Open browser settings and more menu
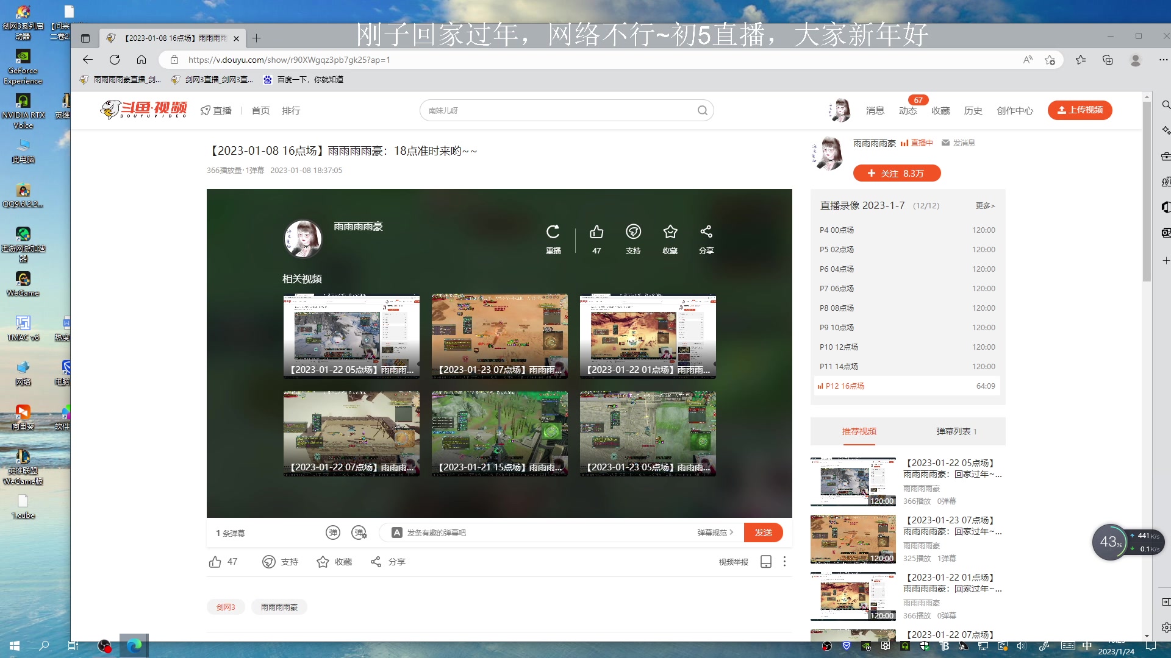Viewport: 1171px width, 658px height. (1163, 60)
